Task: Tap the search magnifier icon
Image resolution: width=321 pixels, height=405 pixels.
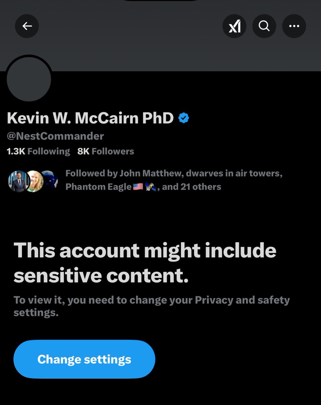Action: [264, 26]
